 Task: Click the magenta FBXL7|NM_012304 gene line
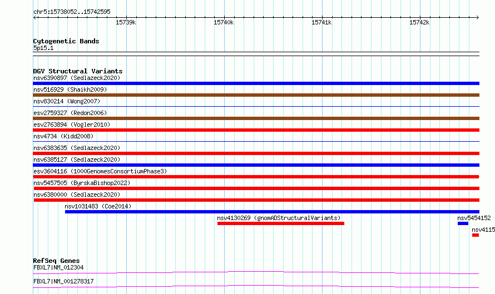pyautogui.click(x=256, y=272)
